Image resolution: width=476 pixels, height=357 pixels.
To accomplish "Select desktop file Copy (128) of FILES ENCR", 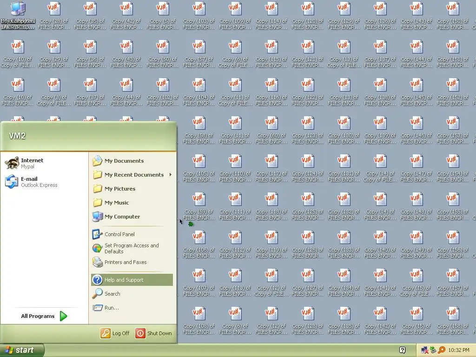I will pyautogui.click(x=308, y=321).
